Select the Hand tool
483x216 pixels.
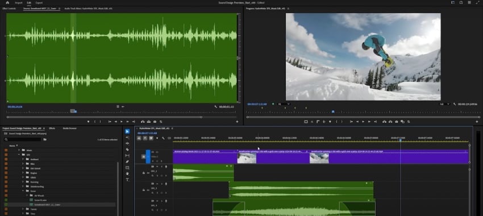click(127, 173)
